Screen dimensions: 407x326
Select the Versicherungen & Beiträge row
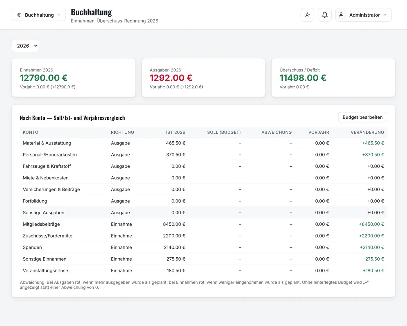pyautogui.click(x=203, y=189)
